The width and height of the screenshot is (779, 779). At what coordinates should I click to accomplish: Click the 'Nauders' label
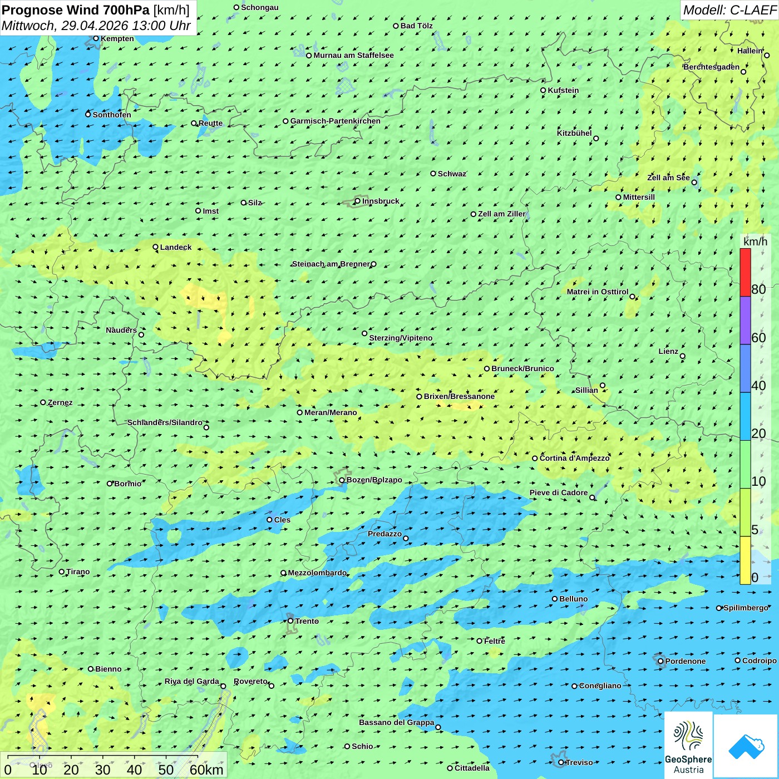point(121,330)
